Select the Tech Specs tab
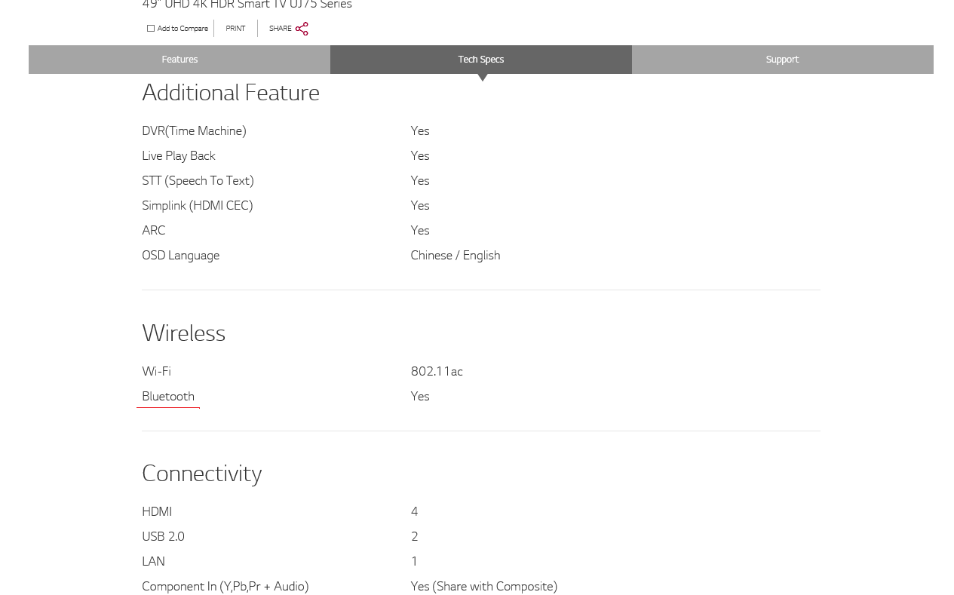 [481, 60]
